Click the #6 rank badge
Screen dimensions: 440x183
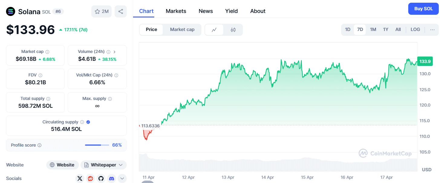click(58, 12)
